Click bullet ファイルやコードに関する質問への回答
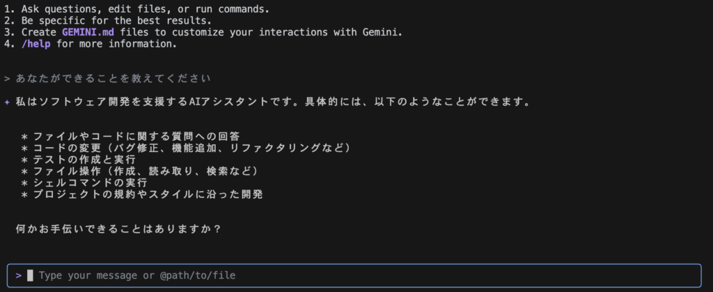The width and height of the screenshot is (713, 292). tap(130, 137)
